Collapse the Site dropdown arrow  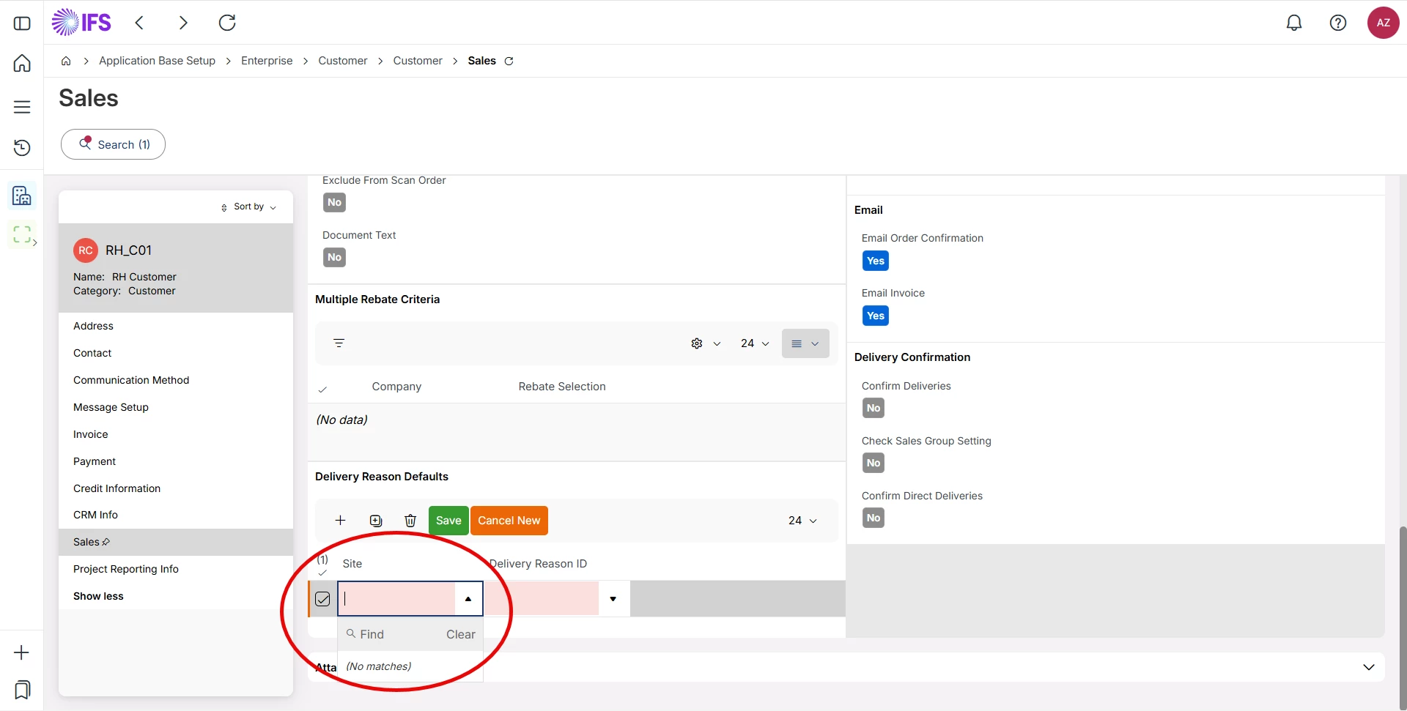pos(468,599)
